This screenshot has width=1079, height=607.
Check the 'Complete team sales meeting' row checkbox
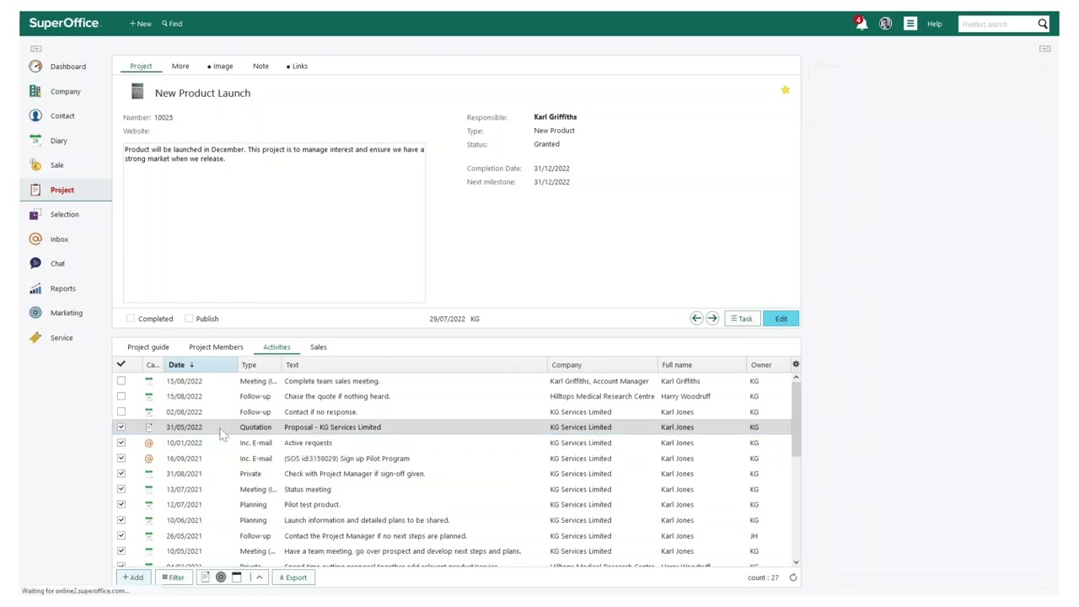coord(121,381)
